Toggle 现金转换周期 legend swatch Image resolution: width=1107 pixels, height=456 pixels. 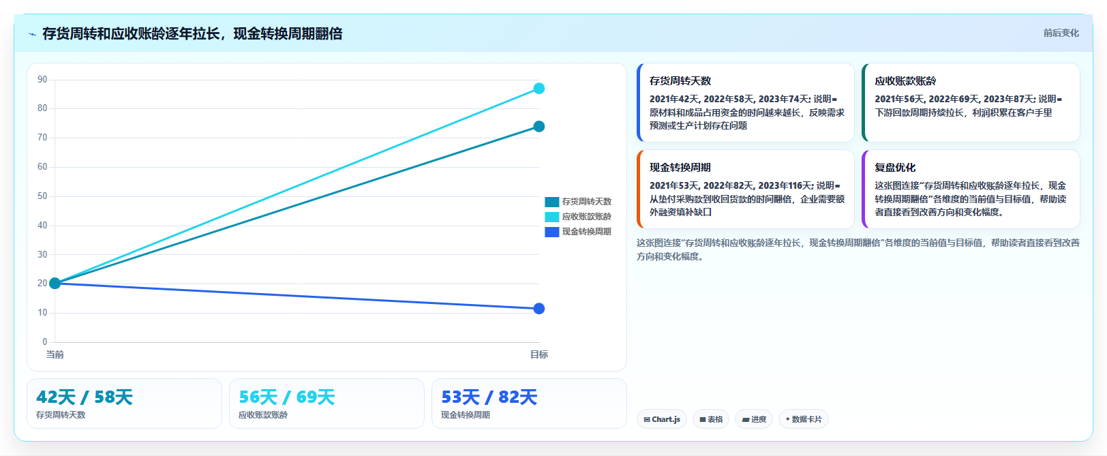(x=552, y=232)
